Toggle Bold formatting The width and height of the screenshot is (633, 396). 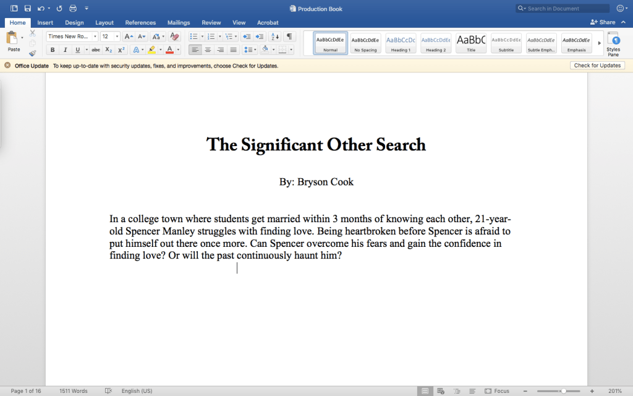53,49
